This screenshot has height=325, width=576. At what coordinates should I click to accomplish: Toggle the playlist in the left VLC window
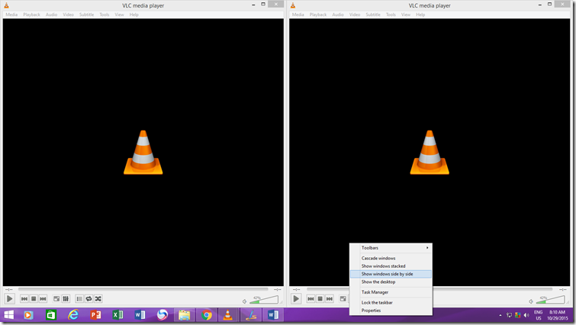click(x=79, y=299)
